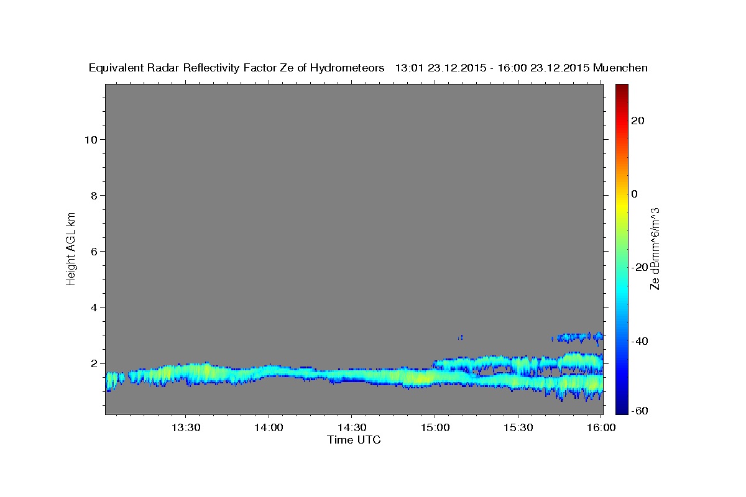Click the 13:30 time tick label
Viewport: 746px width, 497px height.
(185, 427)
